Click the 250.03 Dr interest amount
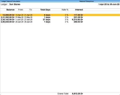Viewport: 120px width, 95px height. point(78,22)
